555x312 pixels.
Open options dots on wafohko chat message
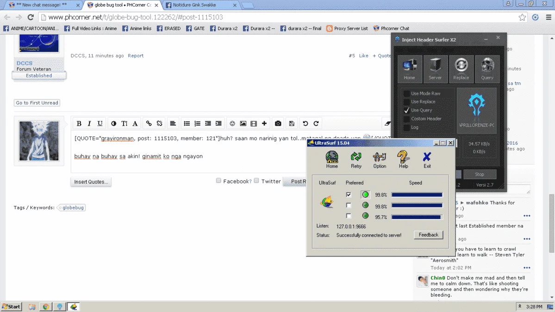527,216
